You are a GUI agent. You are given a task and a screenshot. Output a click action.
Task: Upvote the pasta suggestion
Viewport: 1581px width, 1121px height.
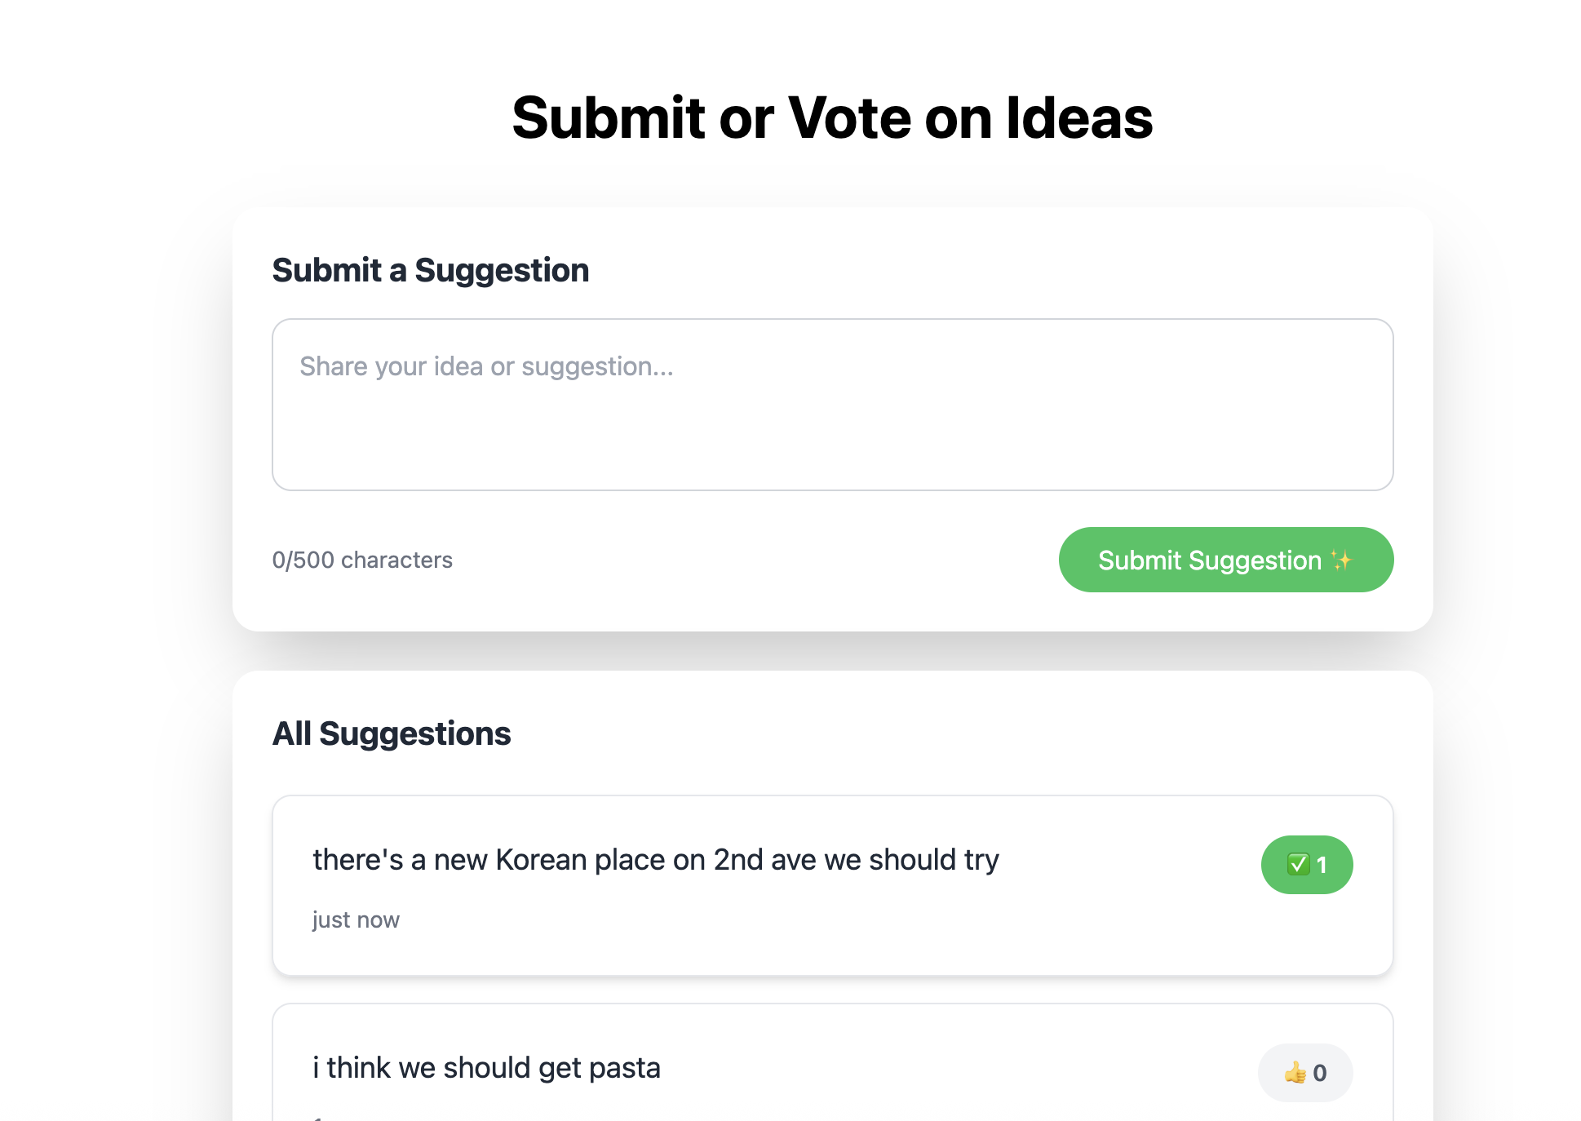click(x=1305, y=1073)
